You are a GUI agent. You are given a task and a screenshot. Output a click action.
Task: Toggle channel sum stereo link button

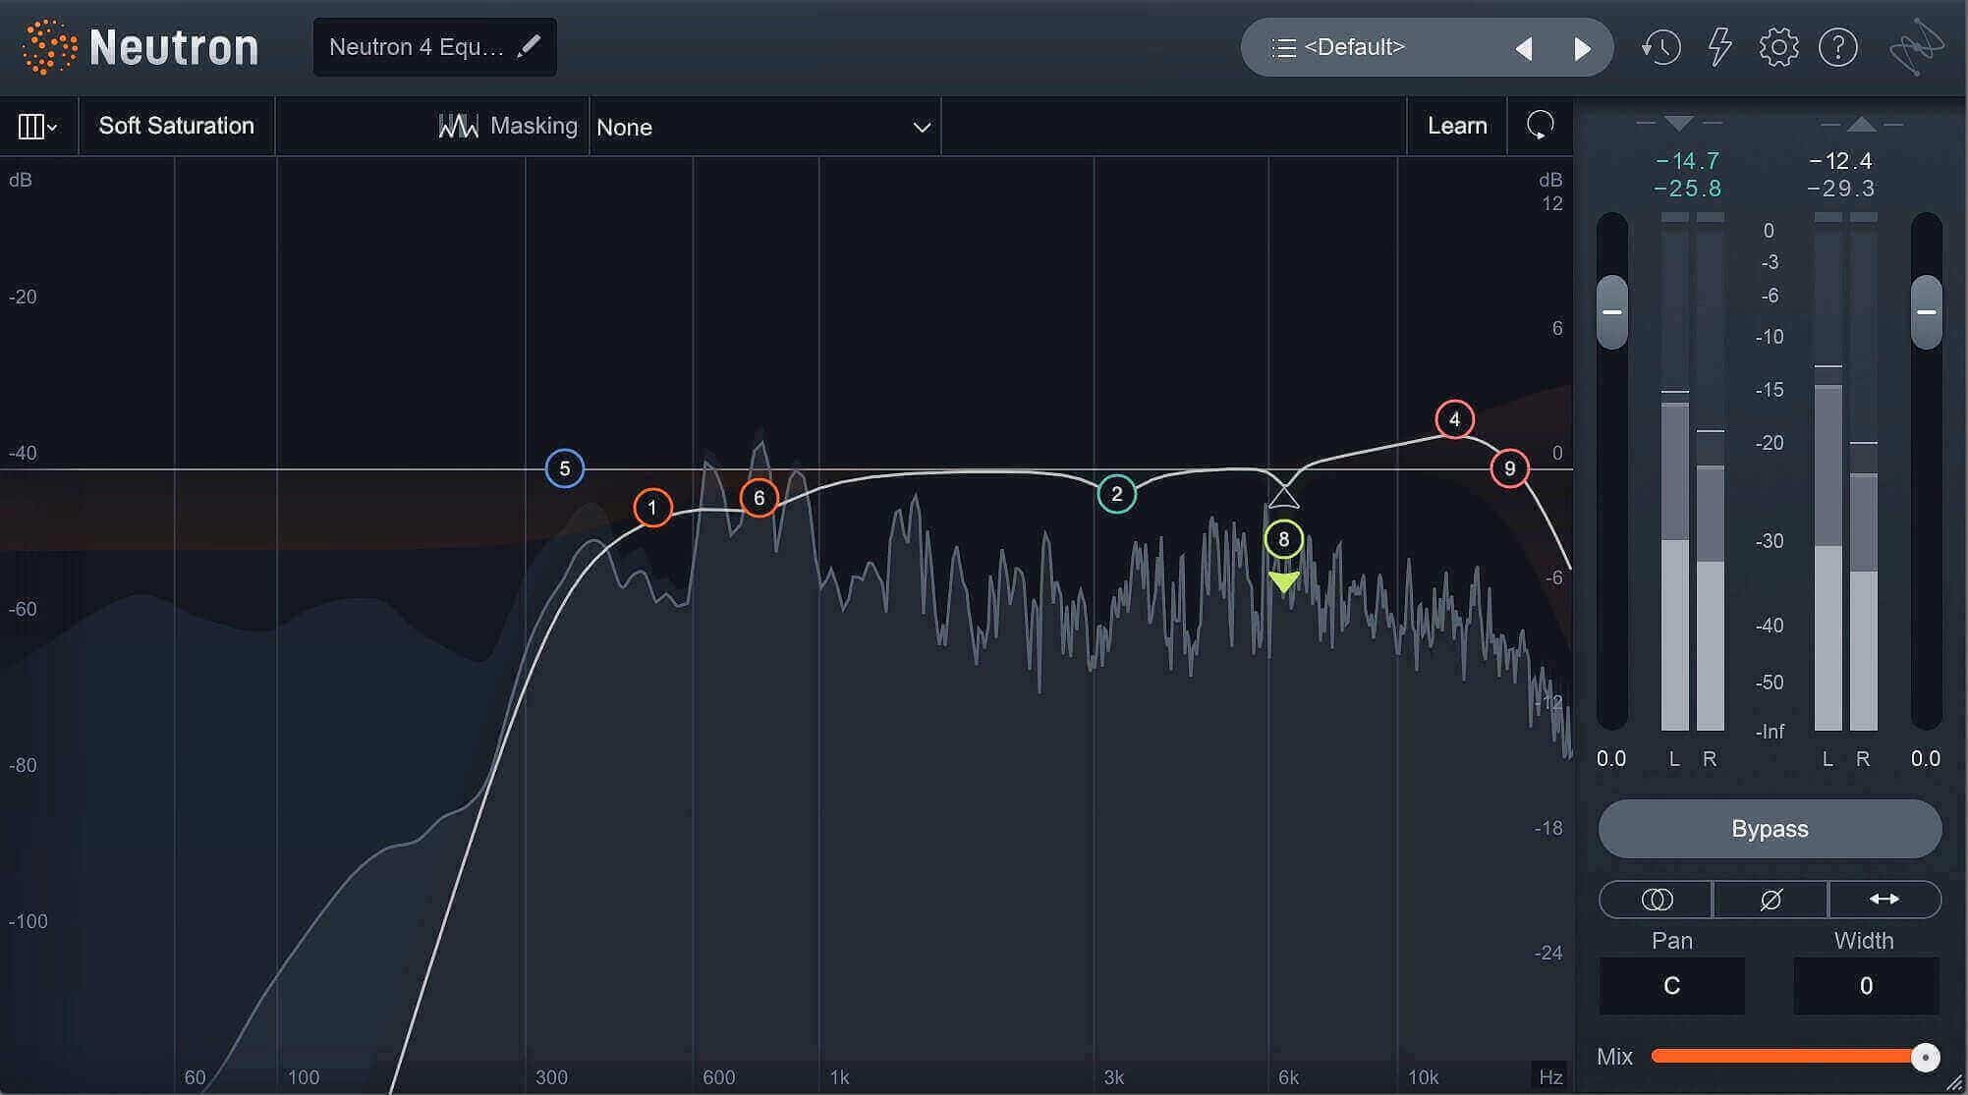[1656, 900]
